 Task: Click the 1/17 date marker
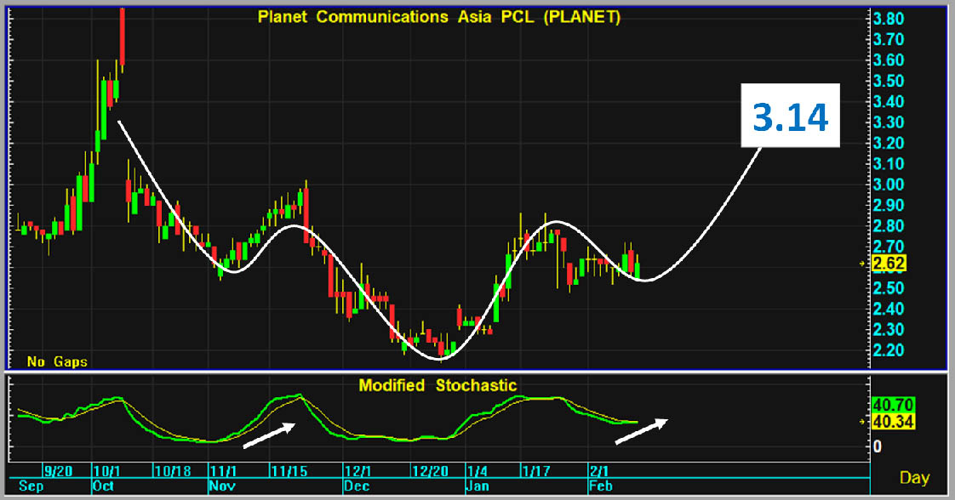coord(536,471)
